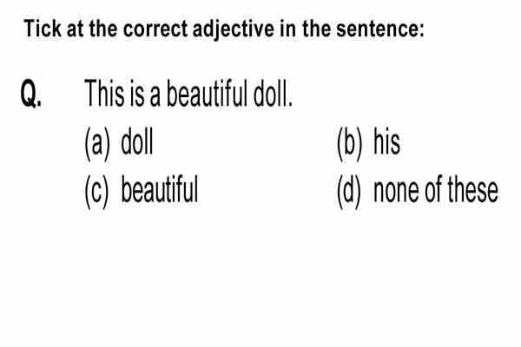521x347 pixels.
Task: Click the word 'is' in the question sentence
Action: (137, 94)
